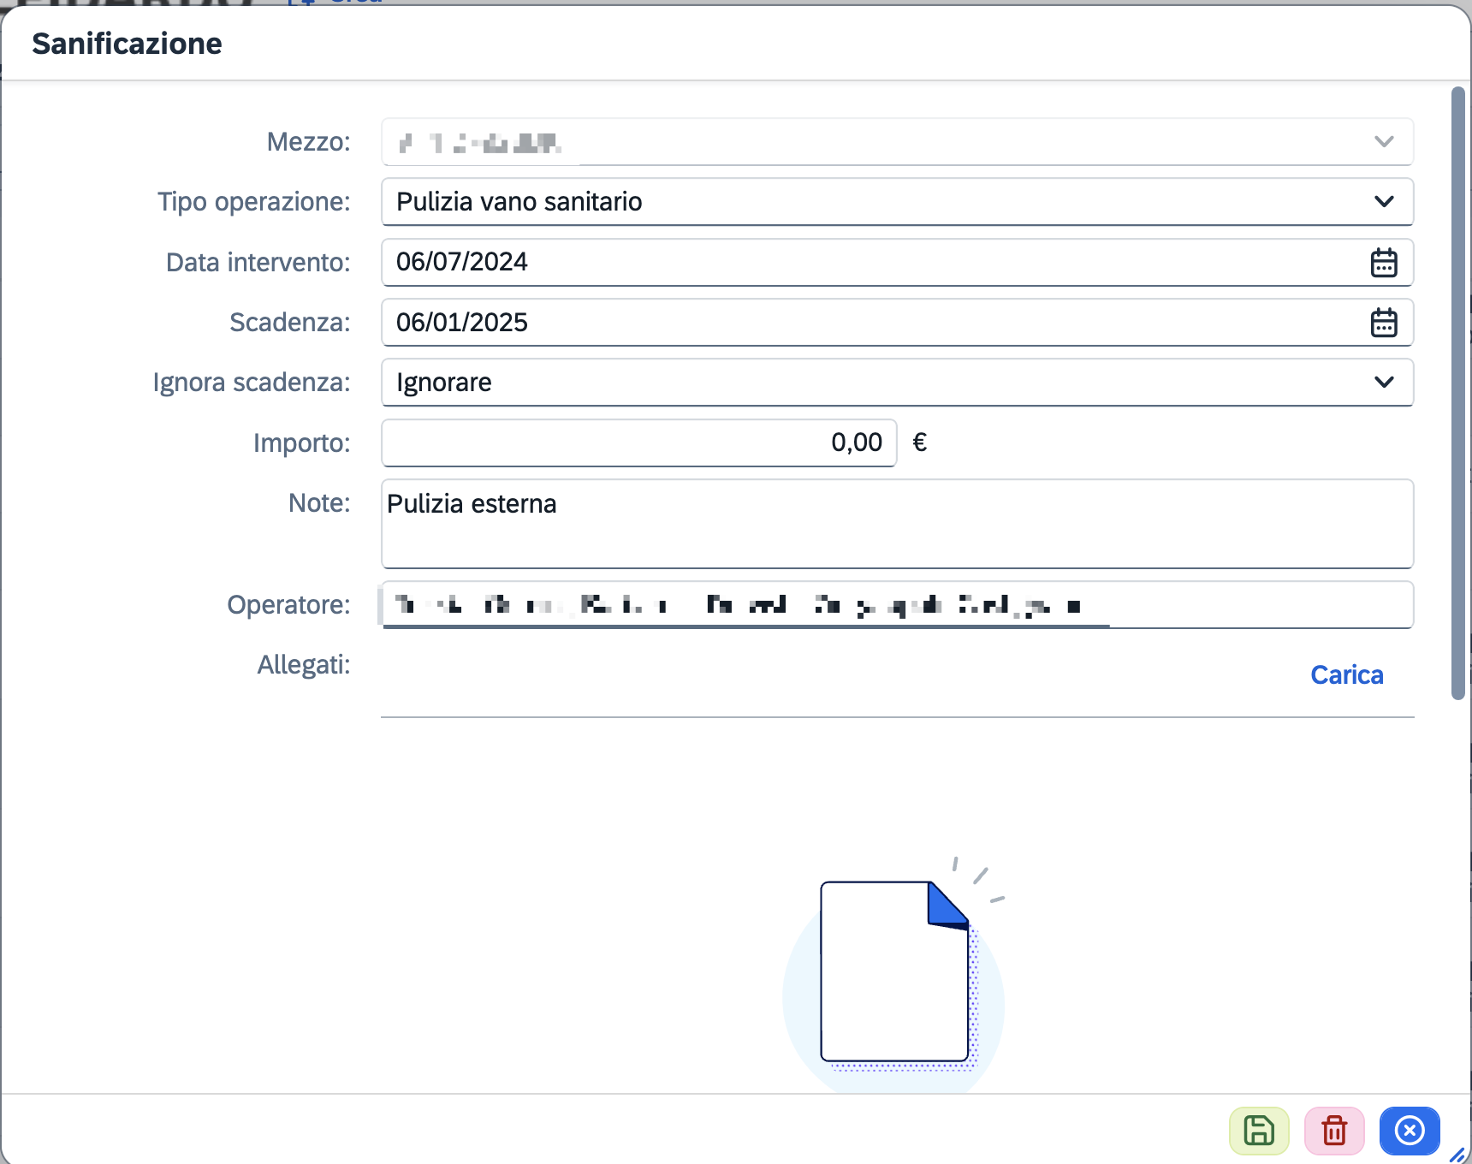Close dialog with blue X icon
This screenshot has width=1472, height=1164.
tap(1410, 1131)
